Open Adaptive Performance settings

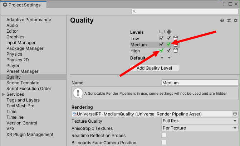tap(29, 20)
